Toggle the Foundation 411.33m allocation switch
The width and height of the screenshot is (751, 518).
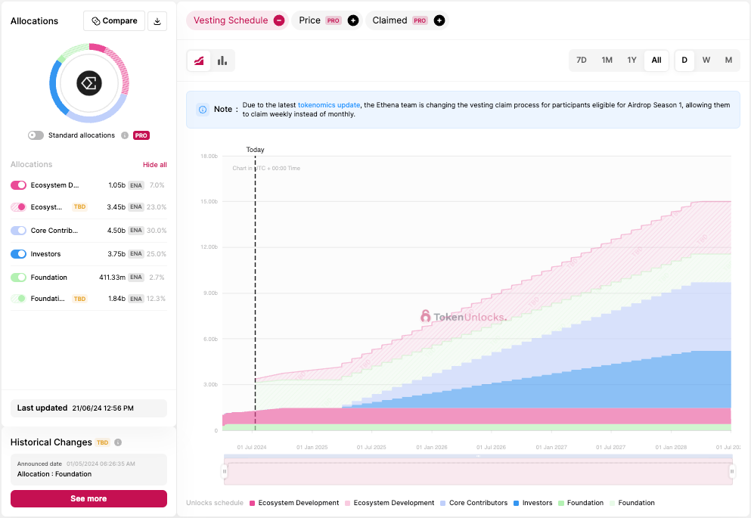tap(19, 278)
